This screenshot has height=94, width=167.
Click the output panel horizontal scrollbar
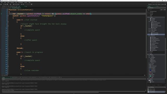pos(50,92)
